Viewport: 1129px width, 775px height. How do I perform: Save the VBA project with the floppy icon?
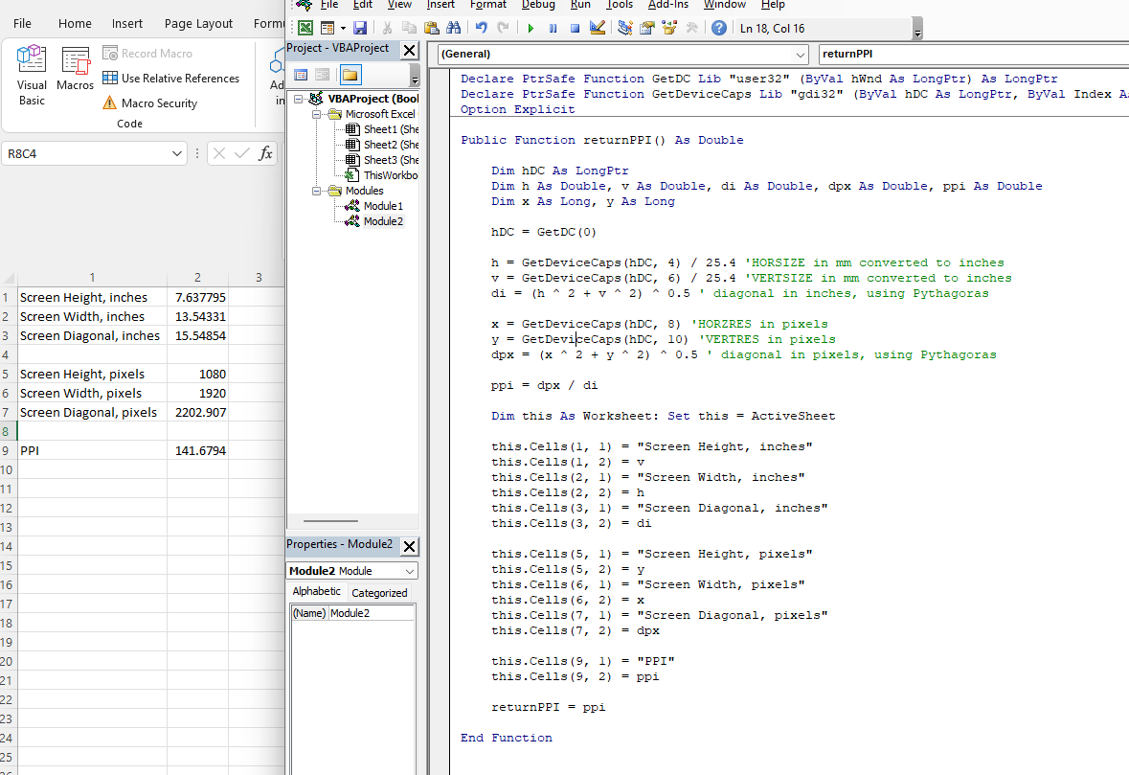point(360,28)
